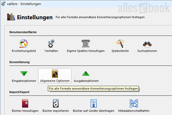Open Eingabeoptionen green down arrow
The height and width of the screenshot is (115, 172).
point(24,74)
